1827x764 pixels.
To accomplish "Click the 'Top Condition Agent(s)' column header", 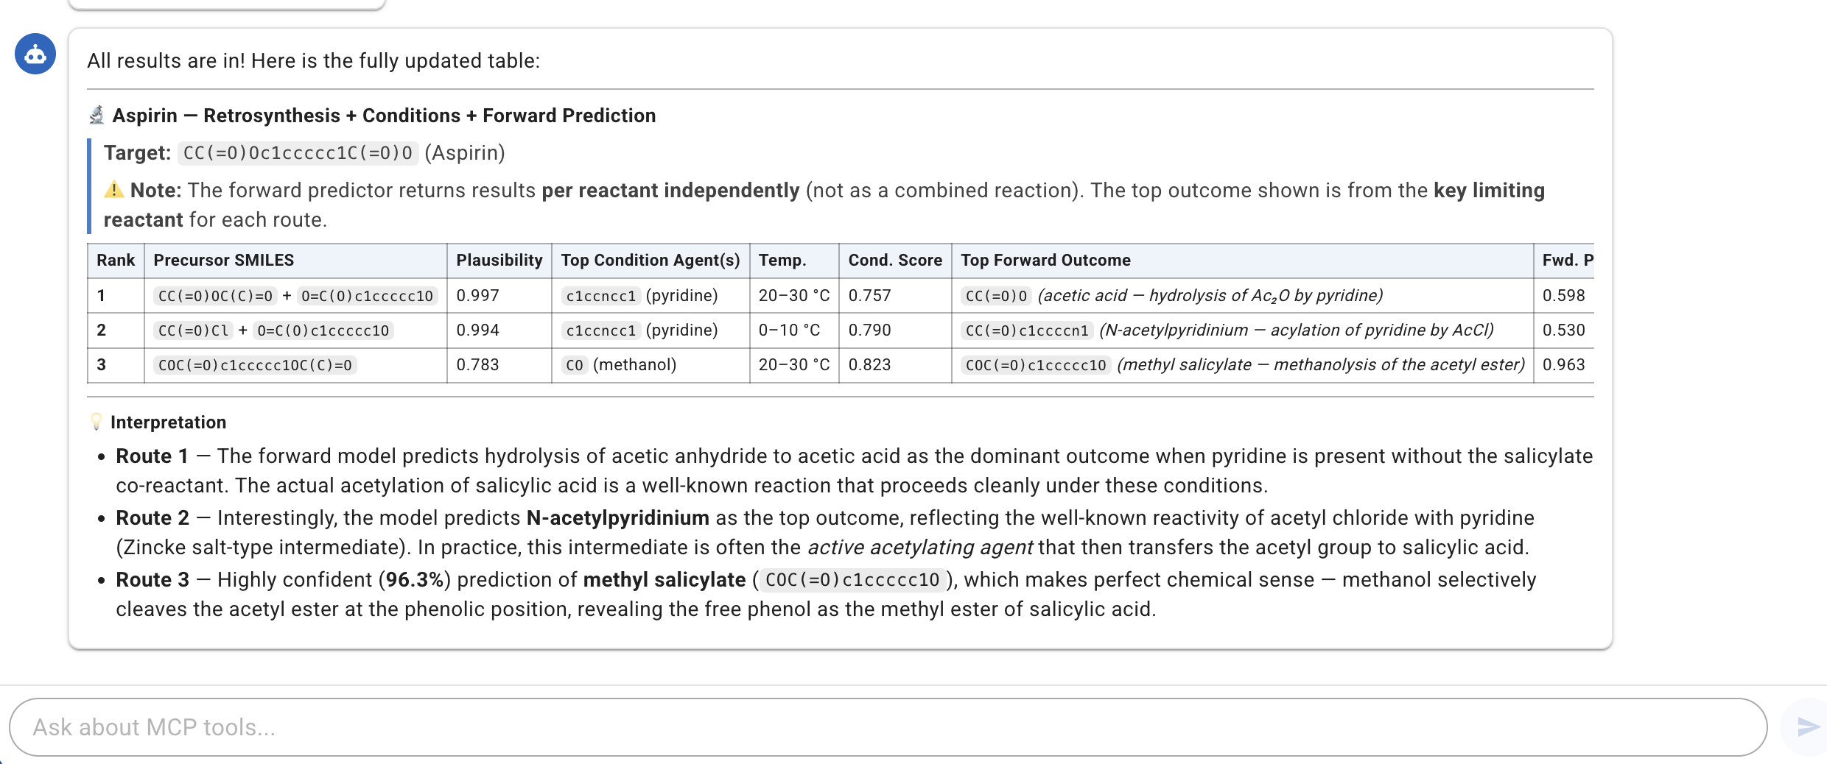I will coord(650,261).
